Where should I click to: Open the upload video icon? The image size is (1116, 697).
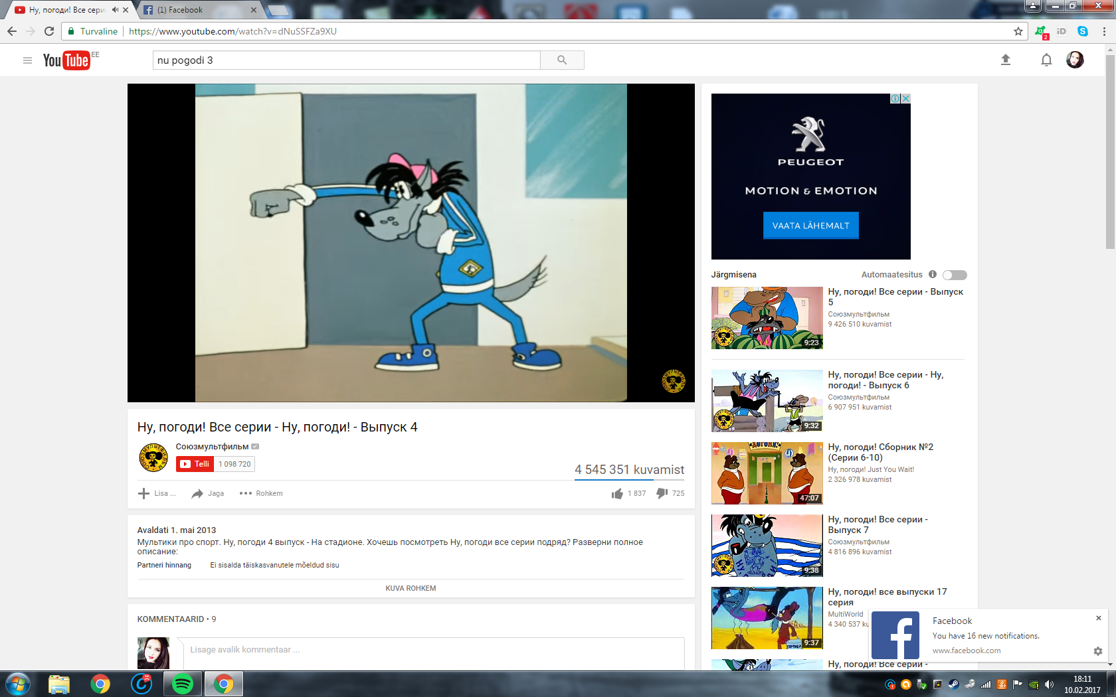[1006, 60]
